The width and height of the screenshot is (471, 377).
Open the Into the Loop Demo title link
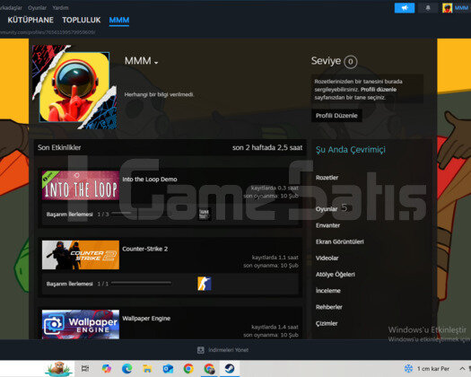(150, 180)
